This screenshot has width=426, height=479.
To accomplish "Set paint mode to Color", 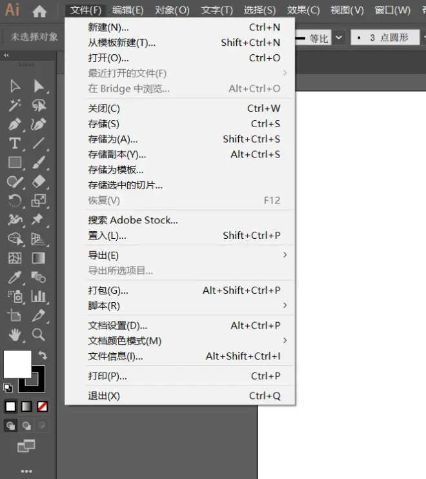I will tap(11, 407).
